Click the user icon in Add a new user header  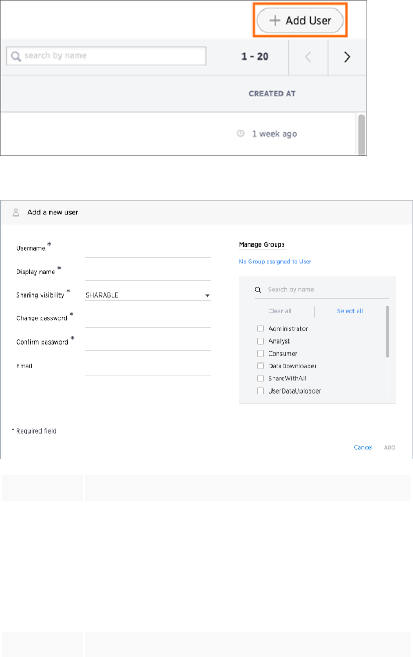tap(16, 213)
